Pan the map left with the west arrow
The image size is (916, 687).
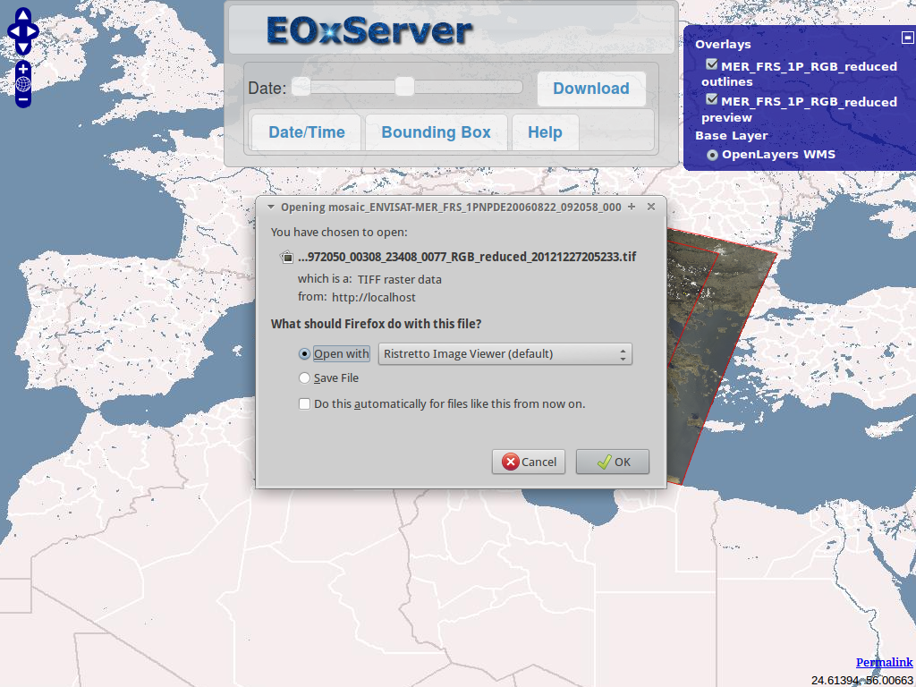[13, 31]
